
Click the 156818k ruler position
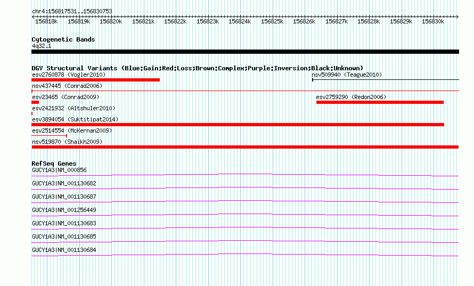46,21
